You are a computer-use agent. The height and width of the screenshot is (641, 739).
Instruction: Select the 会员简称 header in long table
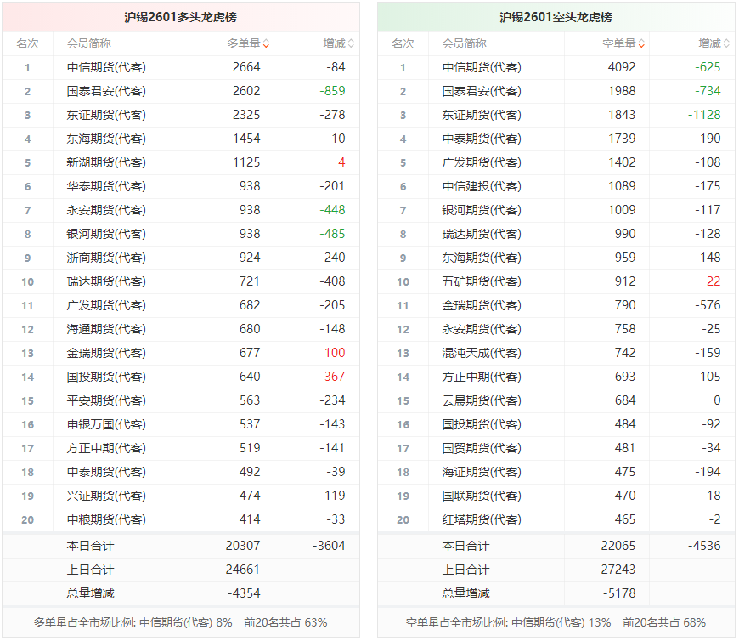coord(88,44)
